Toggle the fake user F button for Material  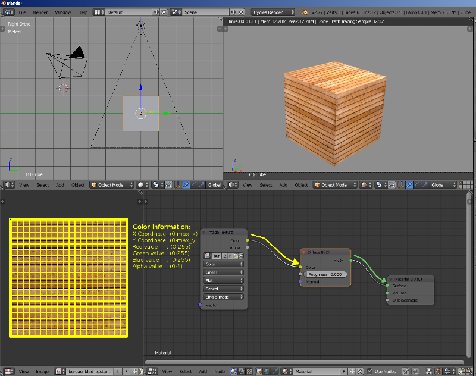point(344,371)
